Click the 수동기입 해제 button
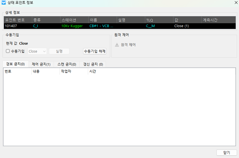This screenshot has height=158, width=239. tap(95, 51)
